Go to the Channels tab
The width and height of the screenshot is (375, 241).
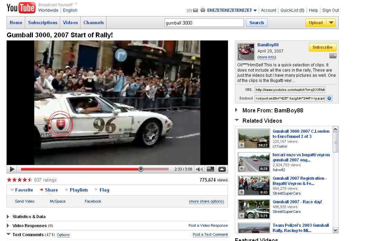[93, 23]
